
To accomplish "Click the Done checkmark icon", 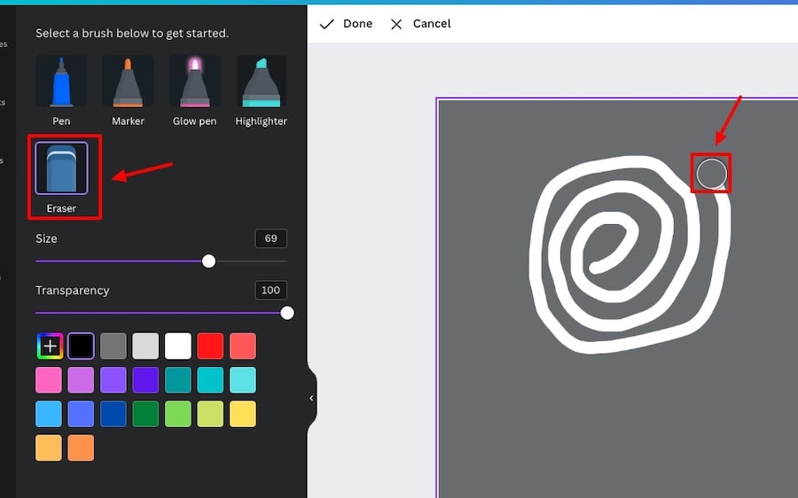I will coord(326,24).
